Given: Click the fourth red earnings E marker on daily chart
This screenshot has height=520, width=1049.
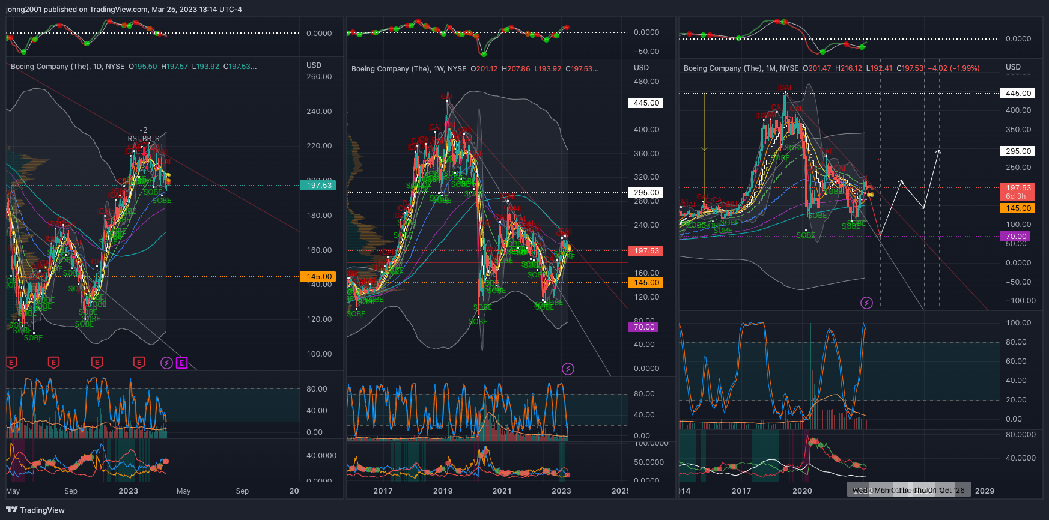Looking at the screenshot, I should [139, 362].
